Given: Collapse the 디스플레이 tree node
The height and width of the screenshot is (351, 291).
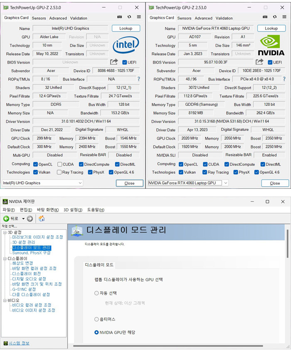Looking at the screenshot, I should pos(5,258).
